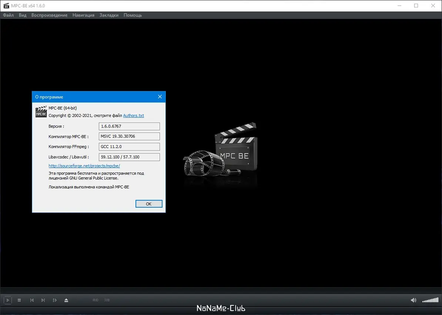Click the Play button in the control bar
The image size is (442, 315).
point(8,300)
